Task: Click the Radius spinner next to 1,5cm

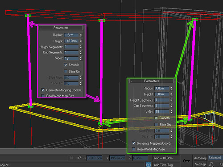Action: [x=81, y=35]
